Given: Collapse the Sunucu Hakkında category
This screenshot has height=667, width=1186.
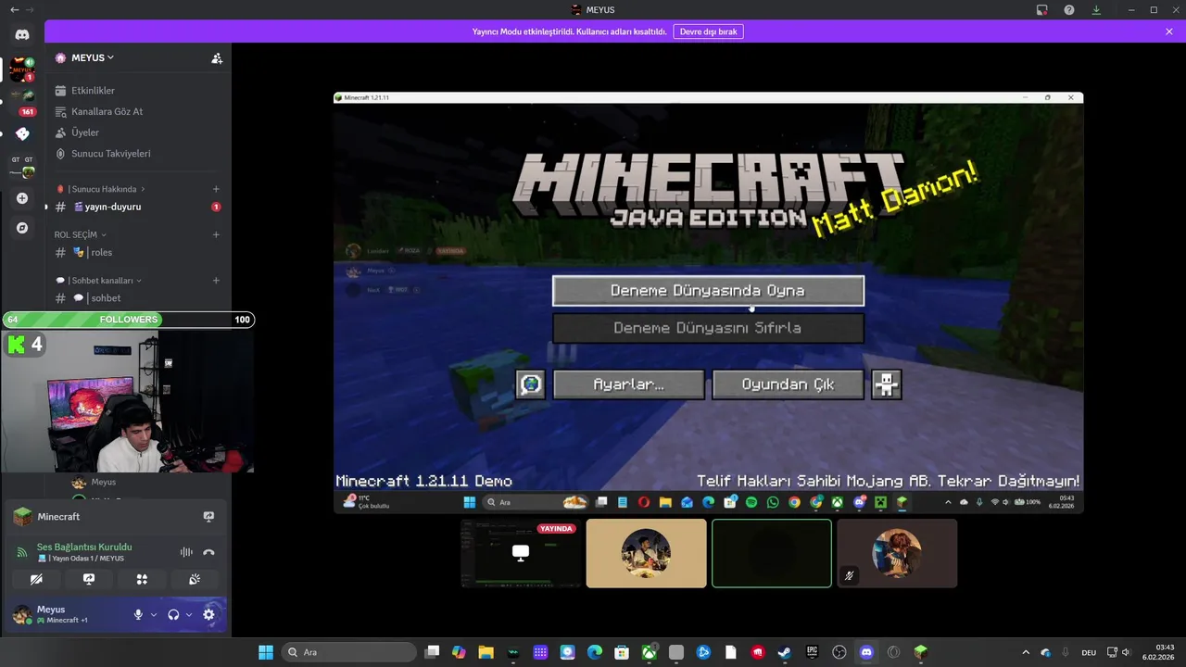Looking at the screenshot, I should (x=100, y=189).
